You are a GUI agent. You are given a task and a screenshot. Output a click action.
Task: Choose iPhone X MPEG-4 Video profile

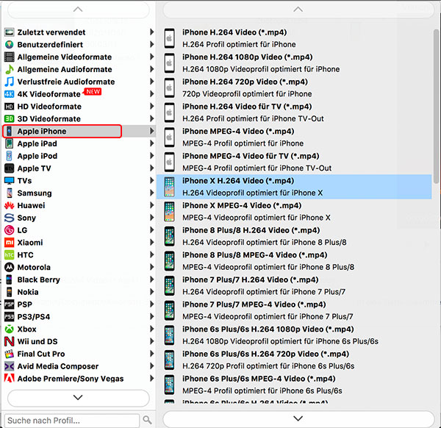pos(294,212)
